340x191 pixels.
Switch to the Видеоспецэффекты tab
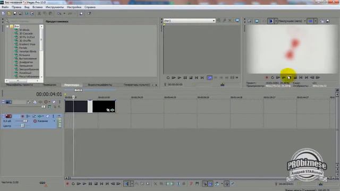pyautogui.click(x=100, y=85)
